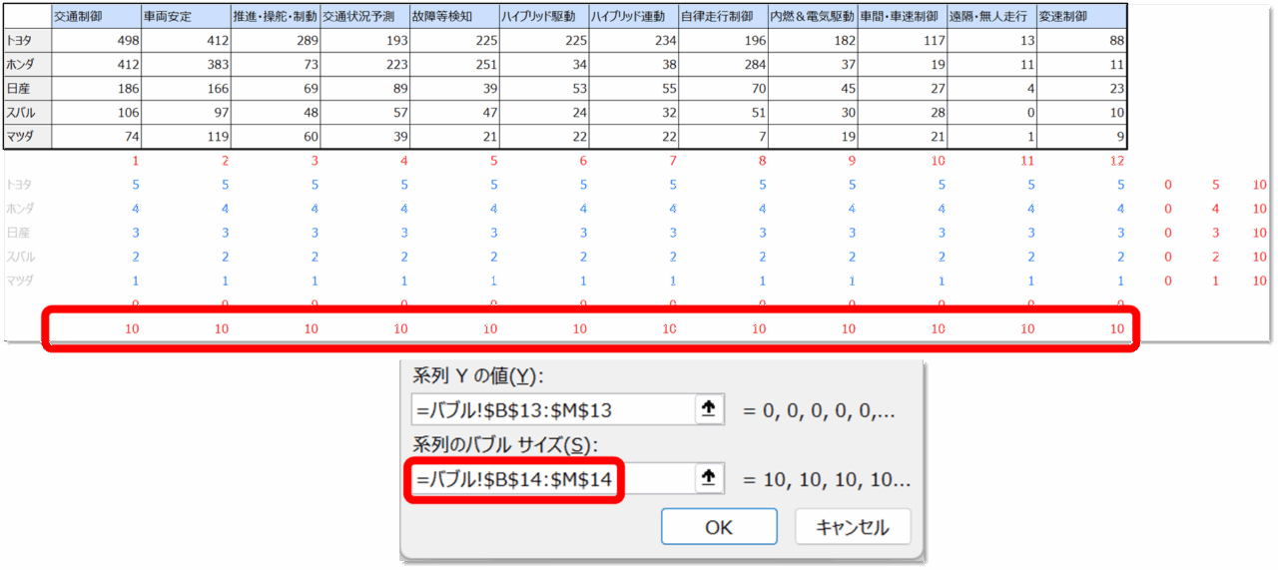Select the 車間・車速制御 header cell
Viewport: 1278px width, 570px height.
click(903, 16)
